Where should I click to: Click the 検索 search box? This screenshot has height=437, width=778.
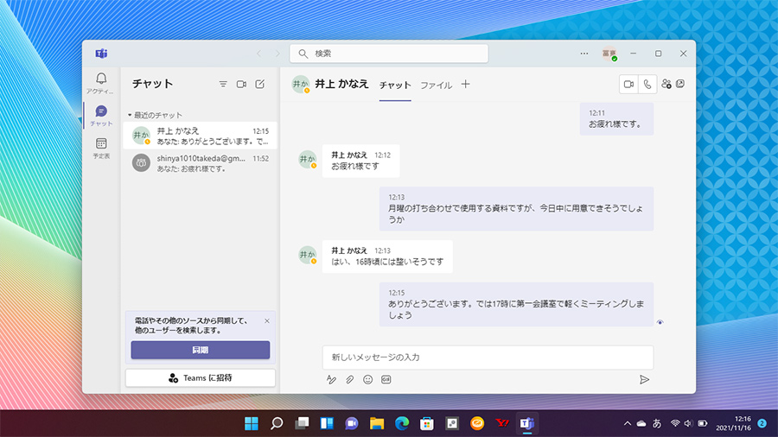point(389,54)
